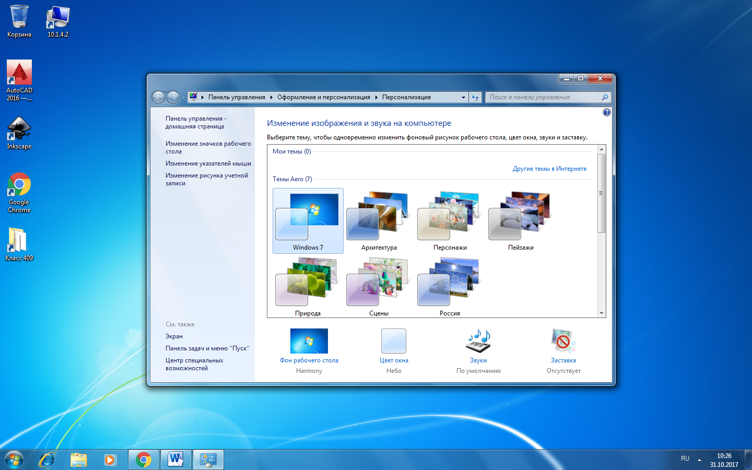Click the search magnifier icon

tap(605, 97)
